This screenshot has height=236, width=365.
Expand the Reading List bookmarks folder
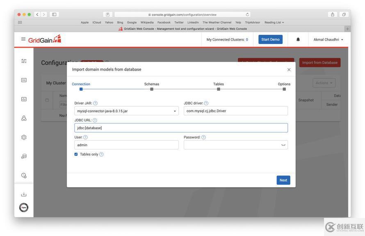point(274,22)
